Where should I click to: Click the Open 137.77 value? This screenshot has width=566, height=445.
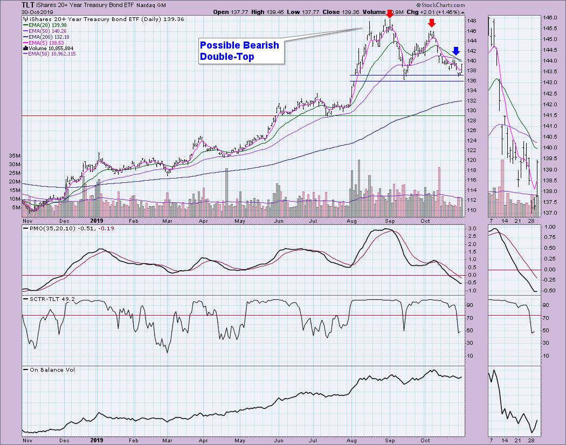click(x=232, y=12)
